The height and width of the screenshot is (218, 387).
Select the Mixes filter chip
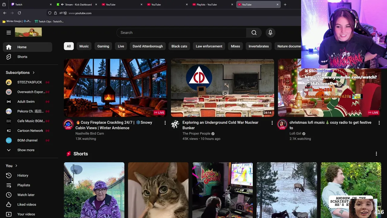(x=235, y=46)
